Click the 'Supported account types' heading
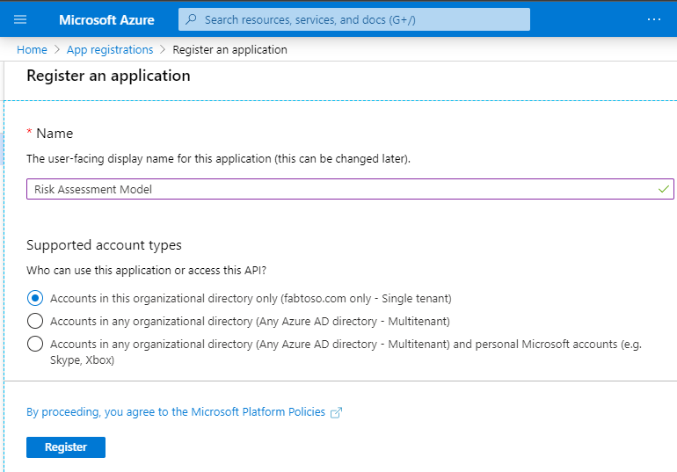The height and width of the screenshot is (472, 677). 104,245
